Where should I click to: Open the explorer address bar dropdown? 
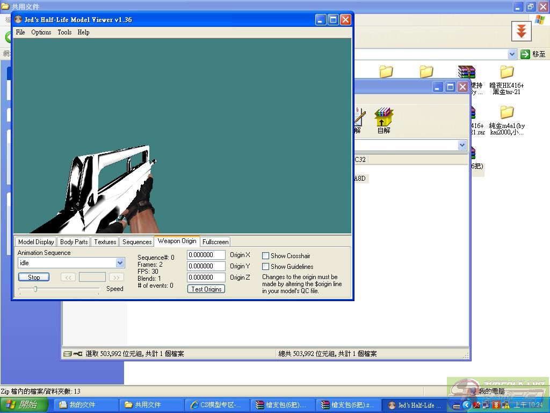click(512, 54)
